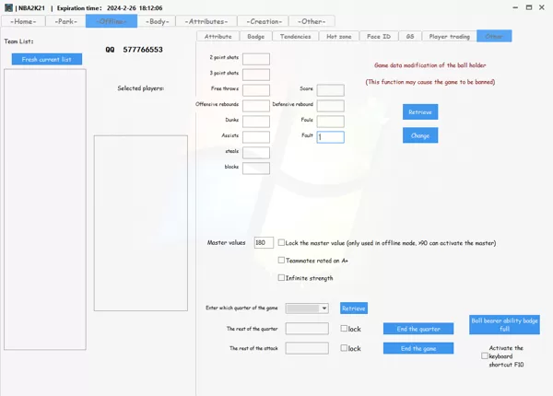The height and width of the screenshot is (396, 553).
Task: Switch to the -Park- tab
Action: 65,21
